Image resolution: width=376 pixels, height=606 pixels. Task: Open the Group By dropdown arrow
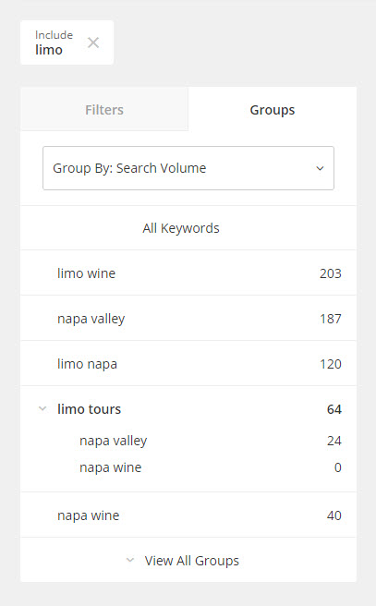point(320,168)
